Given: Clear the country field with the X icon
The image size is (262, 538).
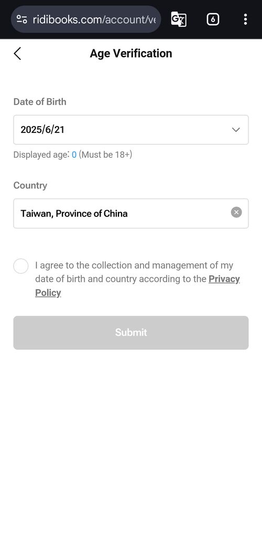Looking at the screenshot, I should [x=236, y=212].
